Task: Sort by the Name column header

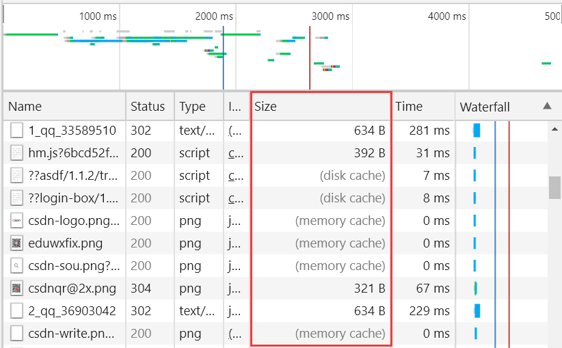Action: click(64, 107)
